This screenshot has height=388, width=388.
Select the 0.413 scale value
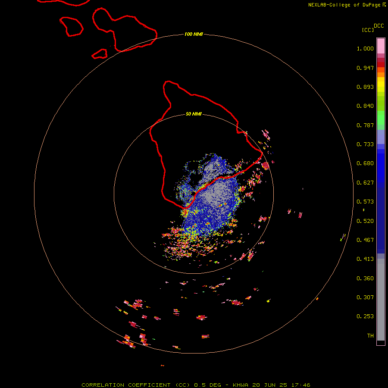[x=365, y=259]
